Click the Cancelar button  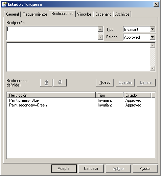91,169
